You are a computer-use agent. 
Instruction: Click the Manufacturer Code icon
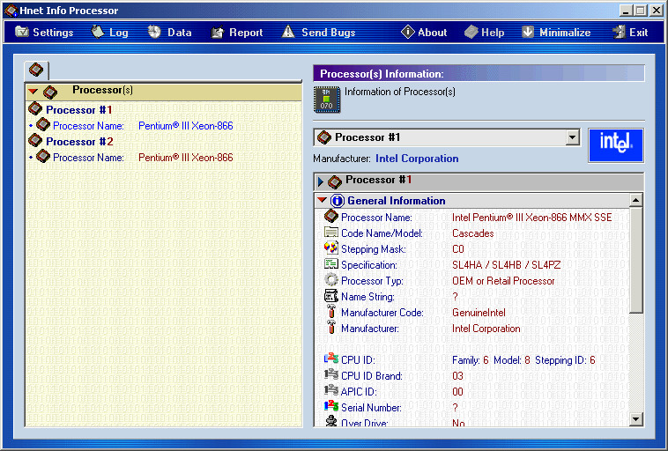click(331, 311)
